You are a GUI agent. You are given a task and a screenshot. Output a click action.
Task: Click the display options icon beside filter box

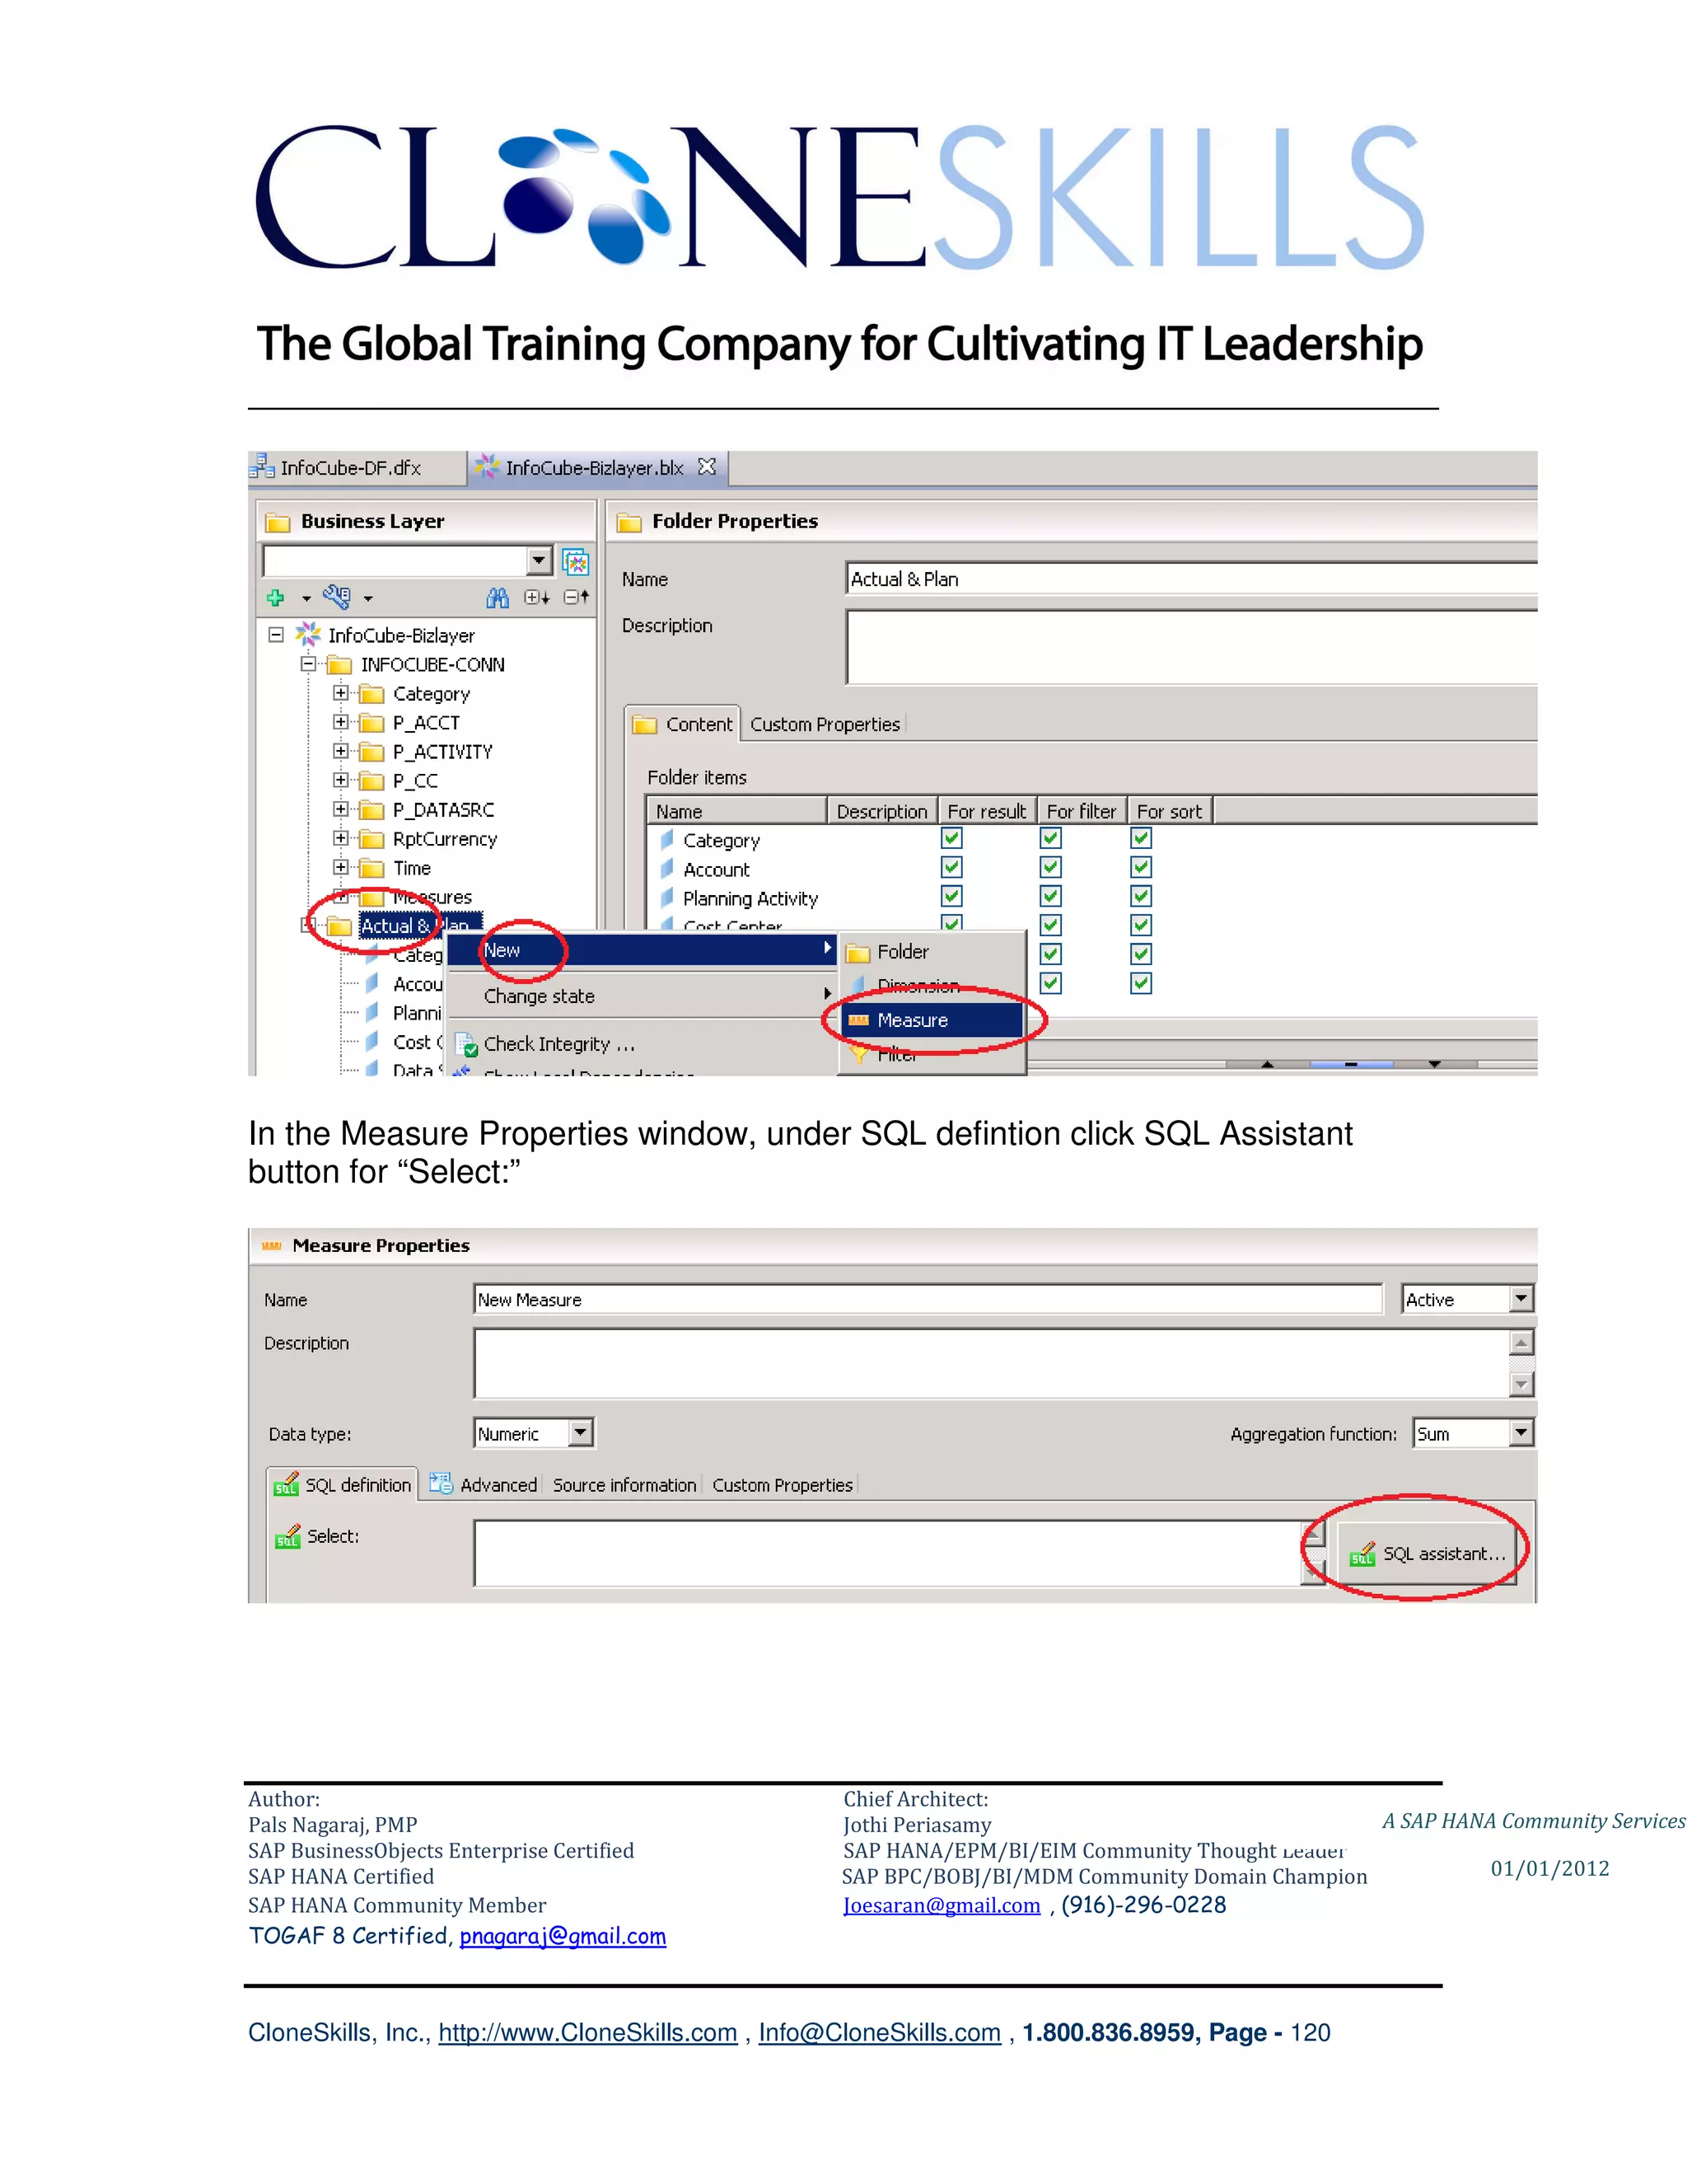point(576,561)
